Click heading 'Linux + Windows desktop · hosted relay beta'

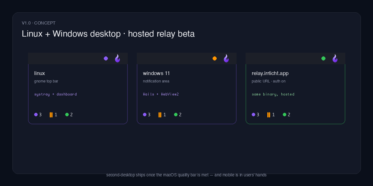(108, 34)
